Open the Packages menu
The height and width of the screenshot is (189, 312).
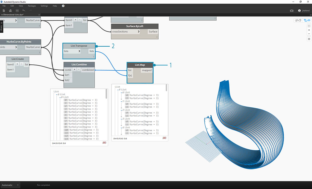32,6
